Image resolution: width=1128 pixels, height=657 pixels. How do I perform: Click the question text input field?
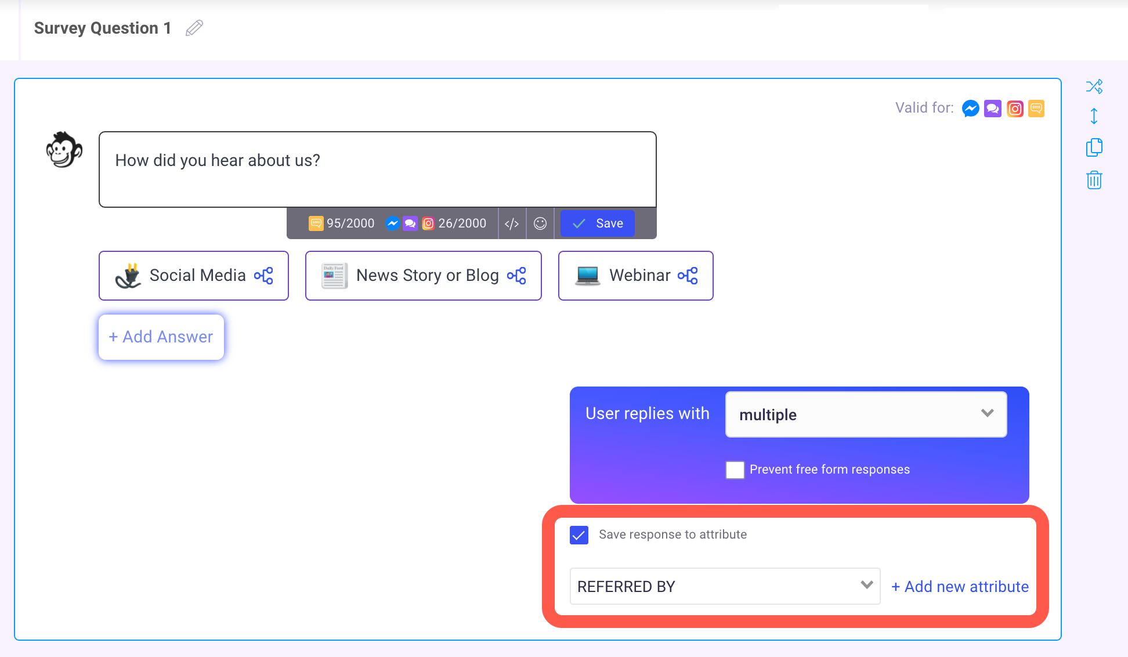[x=378, y=169]
